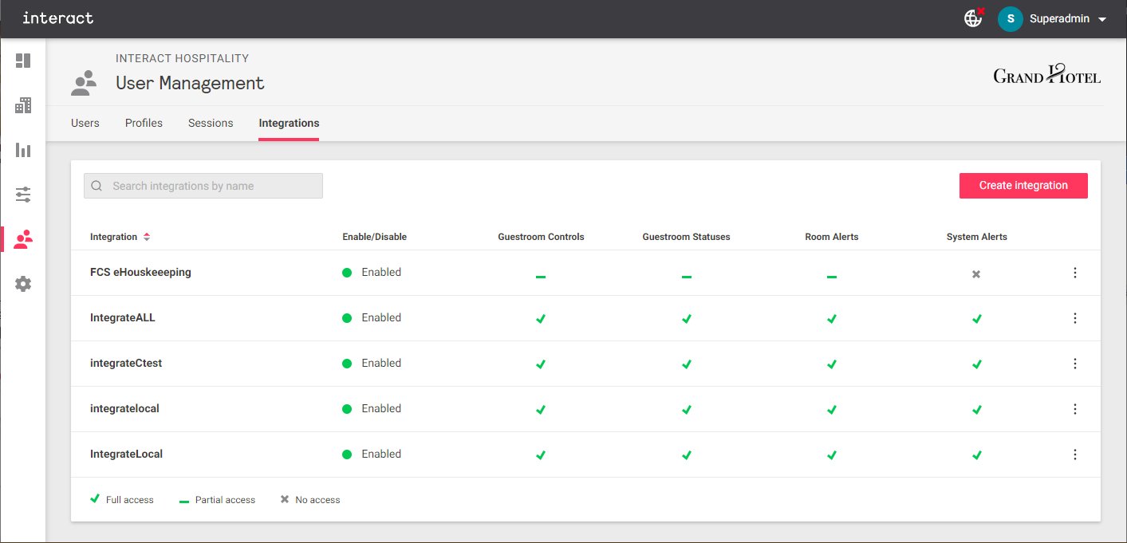Open the bar chart reports icon

(x=23, y=150)
